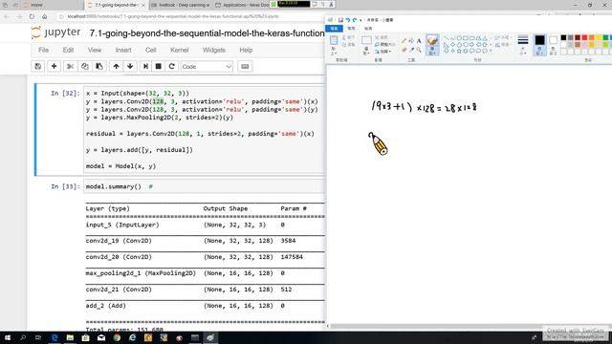The height and width of the screenshot is (344, 612).
Task: Select the Eraser tool in Paint
Action: (x=404, y=50)
